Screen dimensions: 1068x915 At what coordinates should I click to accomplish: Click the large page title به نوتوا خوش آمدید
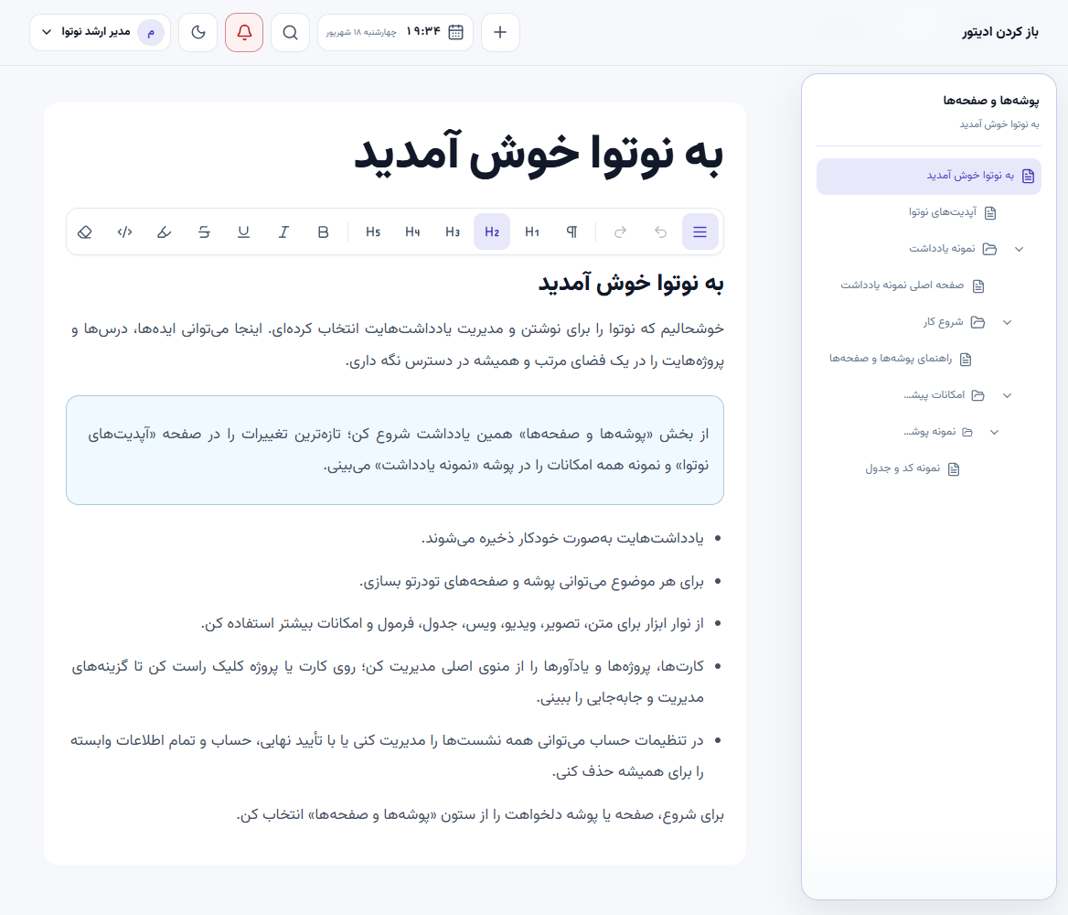pos(539,155)
